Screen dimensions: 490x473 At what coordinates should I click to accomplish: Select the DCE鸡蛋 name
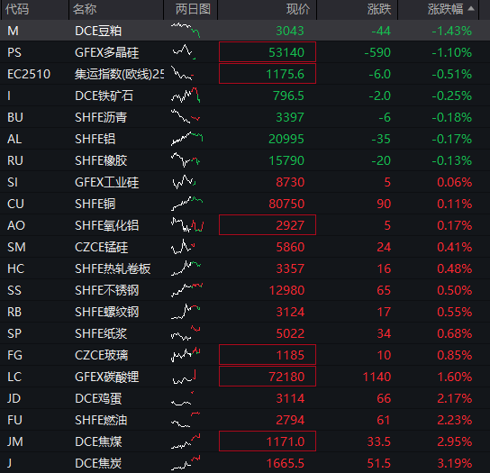pos(98,398)
